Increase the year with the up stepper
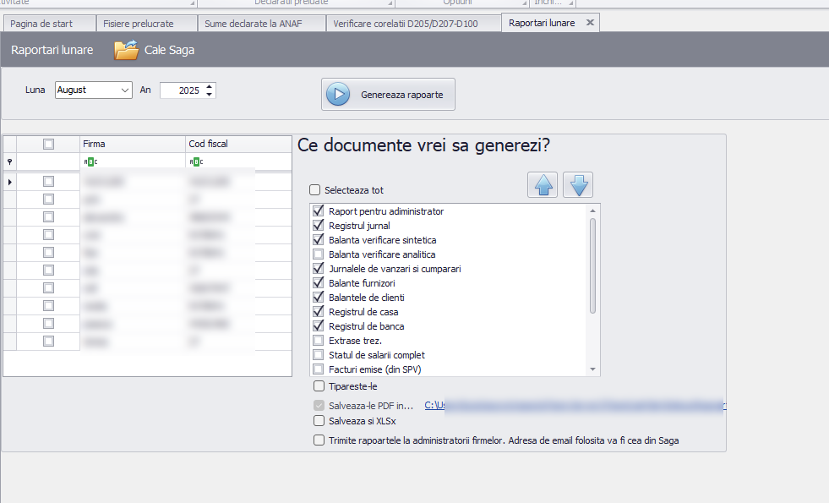The width and height of the screenshot is (829, 503). click(x=209, y=86)
